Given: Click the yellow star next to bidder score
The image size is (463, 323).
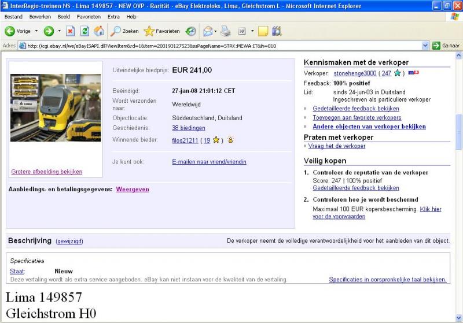Looking at the screenshot, I should point(216,140).
